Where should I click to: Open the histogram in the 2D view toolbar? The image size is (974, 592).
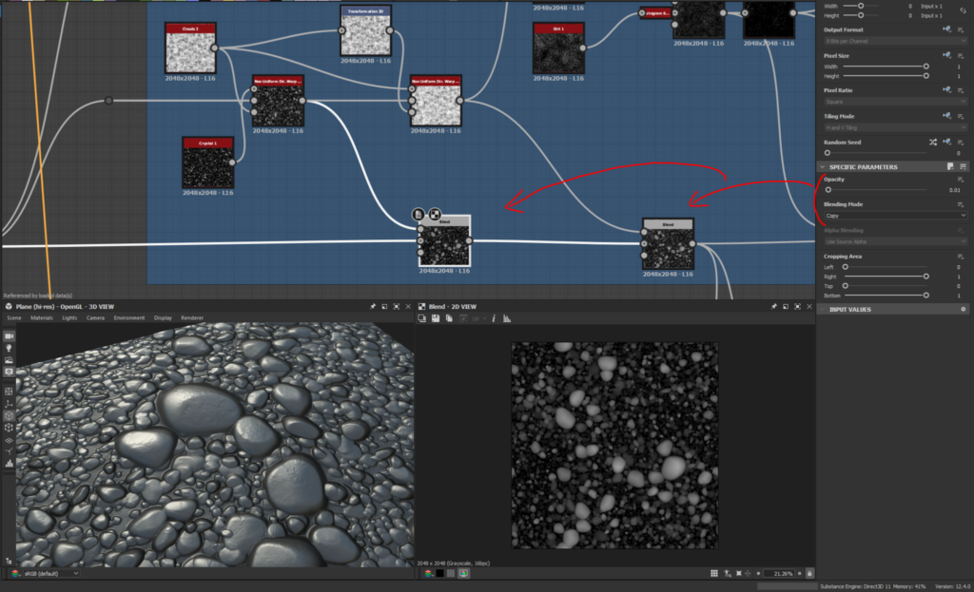pos(506,318)
